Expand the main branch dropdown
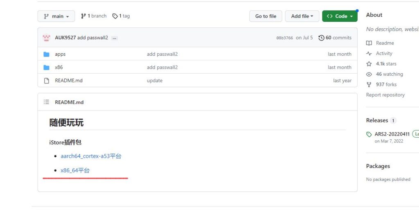419x213 pixels. (56, 16)
